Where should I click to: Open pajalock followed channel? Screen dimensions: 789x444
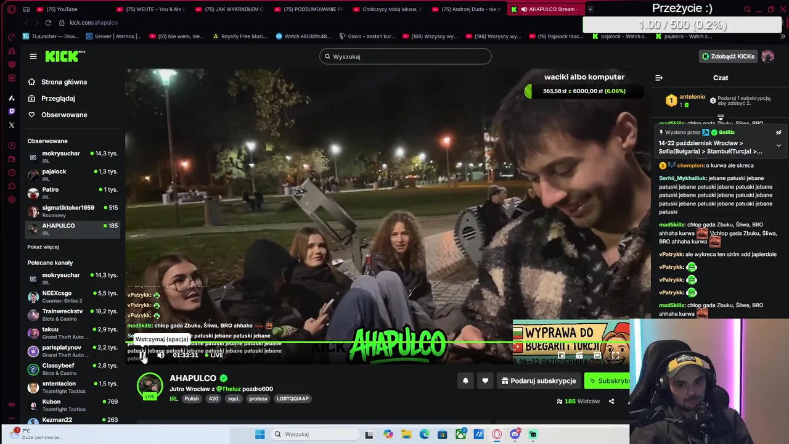73,175
